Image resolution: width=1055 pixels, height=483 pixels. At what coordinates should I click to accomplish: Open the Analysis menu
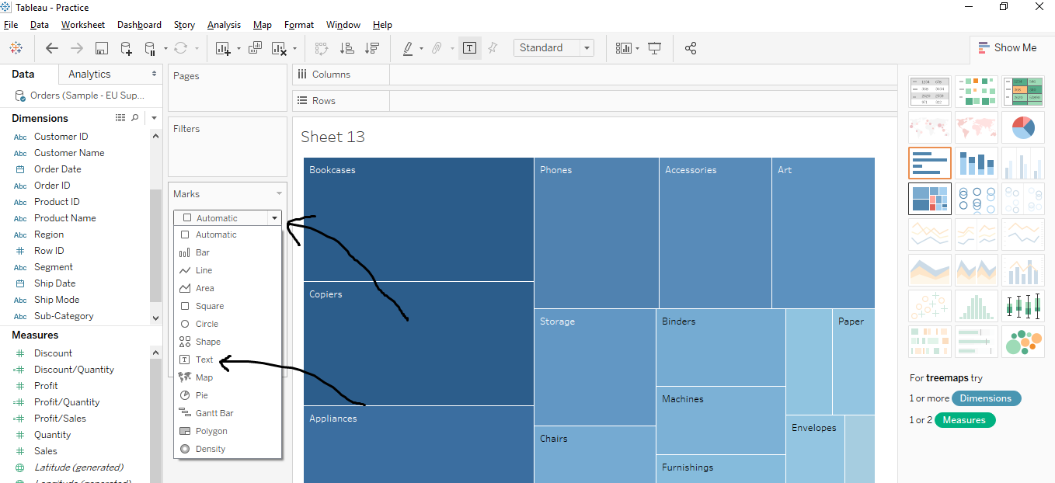(224, 24)
